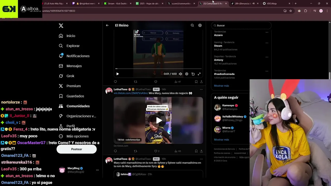The width and height of the screenshot is (331, 186).
Task: Click the Postear button
Action: click(x=77, y=149)
